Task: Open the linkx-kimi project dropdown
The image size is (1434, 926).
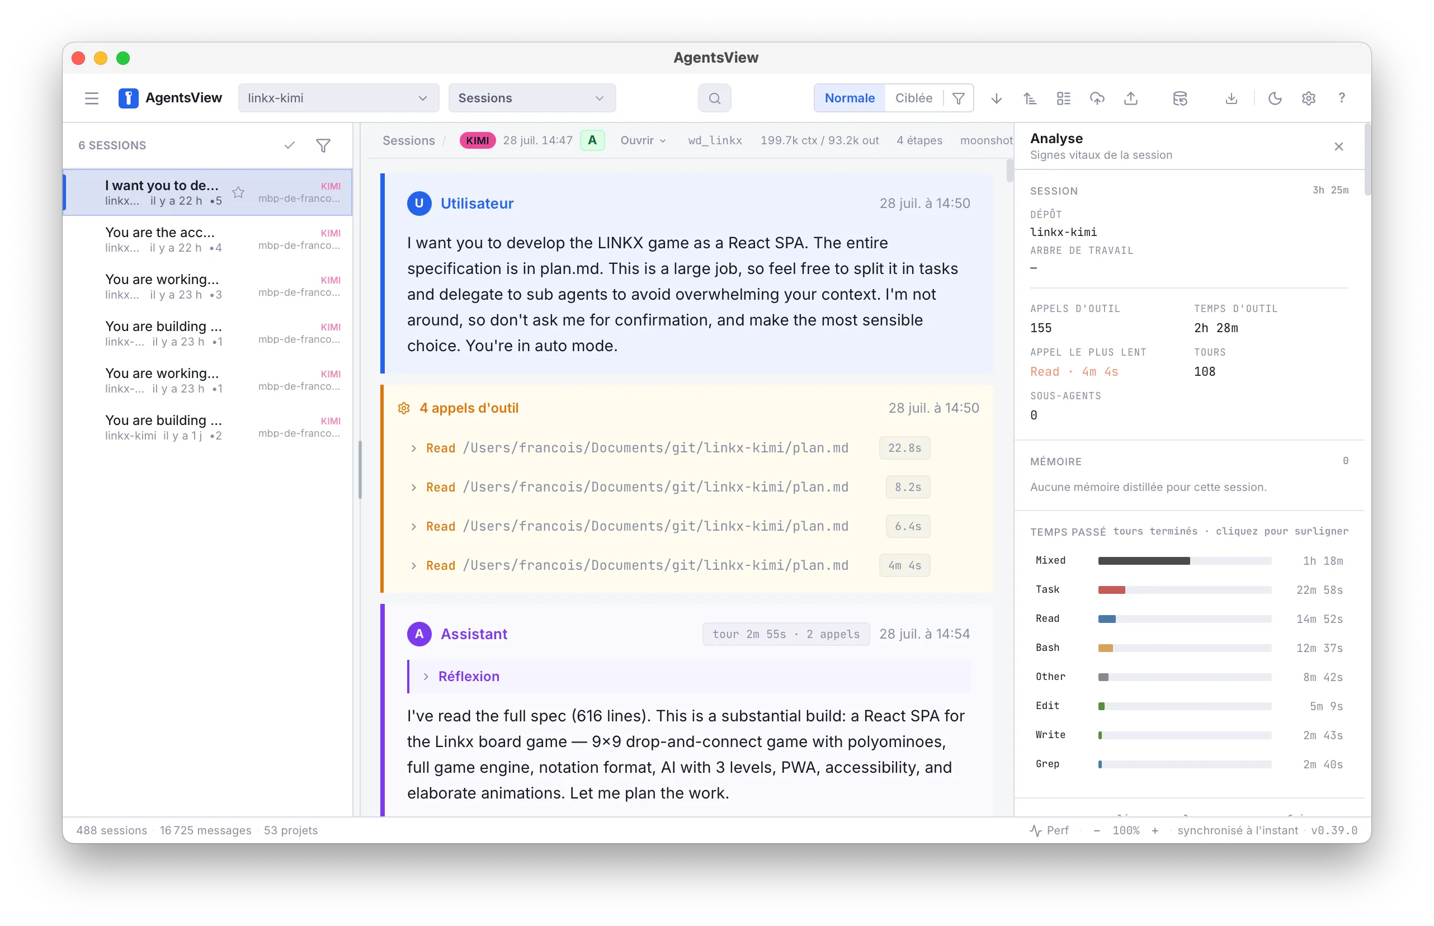Action: click(338, 98)
